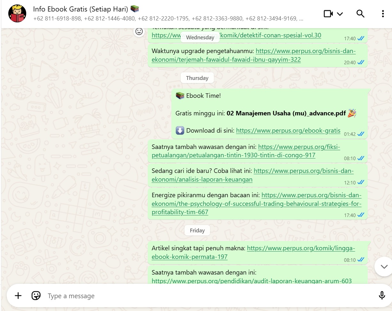Open the tintin-di-congo-917 link
Image resolution: width=392 pixels, height=311 pixels.
point(246,151)
